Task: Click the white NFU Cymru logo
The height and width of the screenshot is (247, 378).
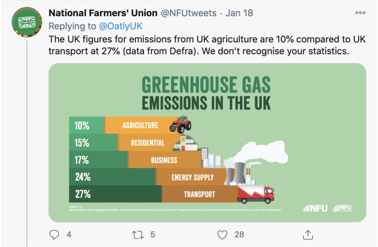Action: coord(342,208)
